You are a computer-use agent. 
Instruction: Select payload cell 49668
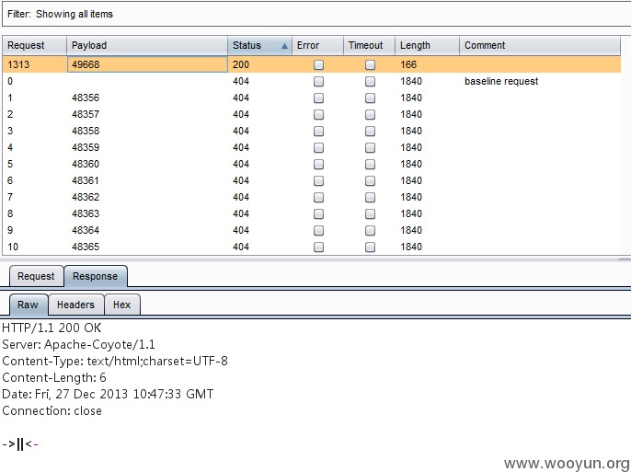click(147, 64)
